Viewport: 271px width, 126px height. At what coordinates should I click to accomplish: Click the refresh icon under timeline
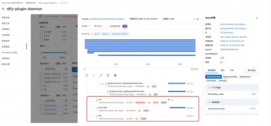pos(94,75)
